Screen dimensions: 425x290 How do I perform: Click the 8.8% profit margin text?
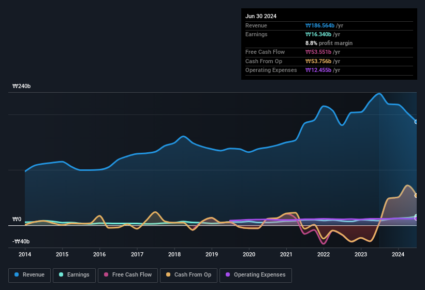329,43
